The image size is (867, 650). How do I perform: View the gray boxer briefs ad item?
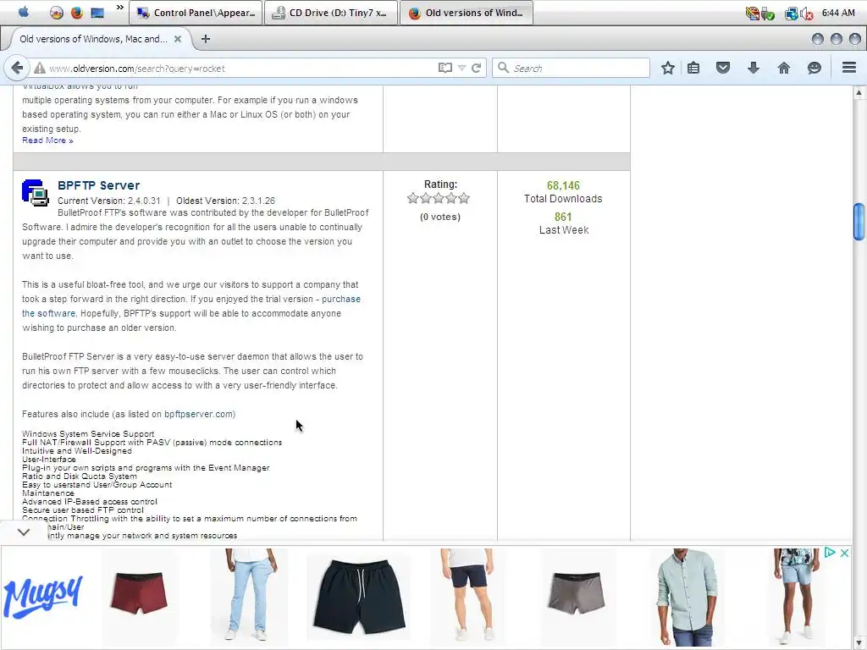coord(576,593)
